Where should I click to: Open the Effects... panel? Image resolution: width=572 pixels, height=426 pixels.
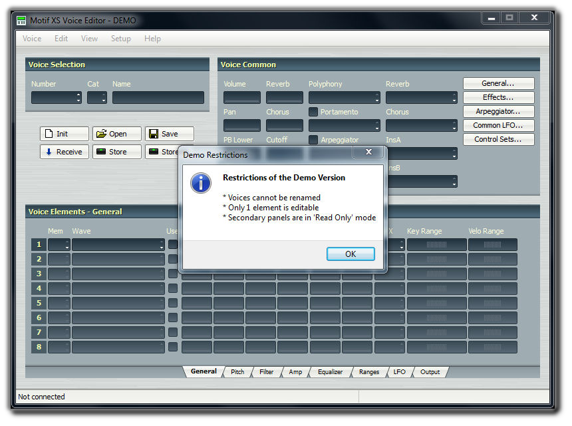[x=498, y=97]
